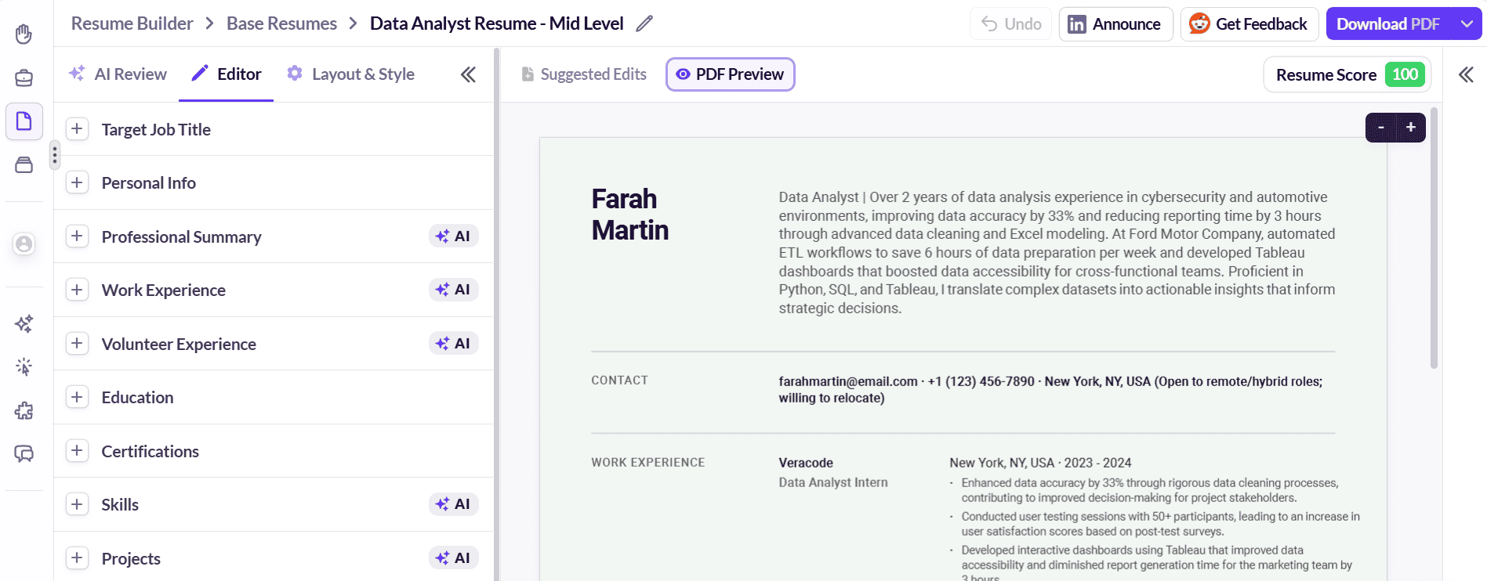Click the editor panel scrollbar divider
Image resolution: width=1487 pixels, height=581 pixels.
click(x=496, y=313)
